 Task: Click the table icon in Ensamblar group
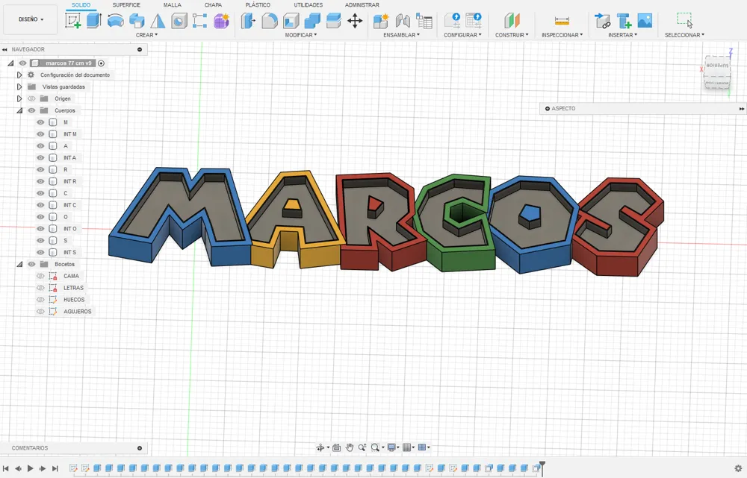pyautogui.click(x=424, y=21)
